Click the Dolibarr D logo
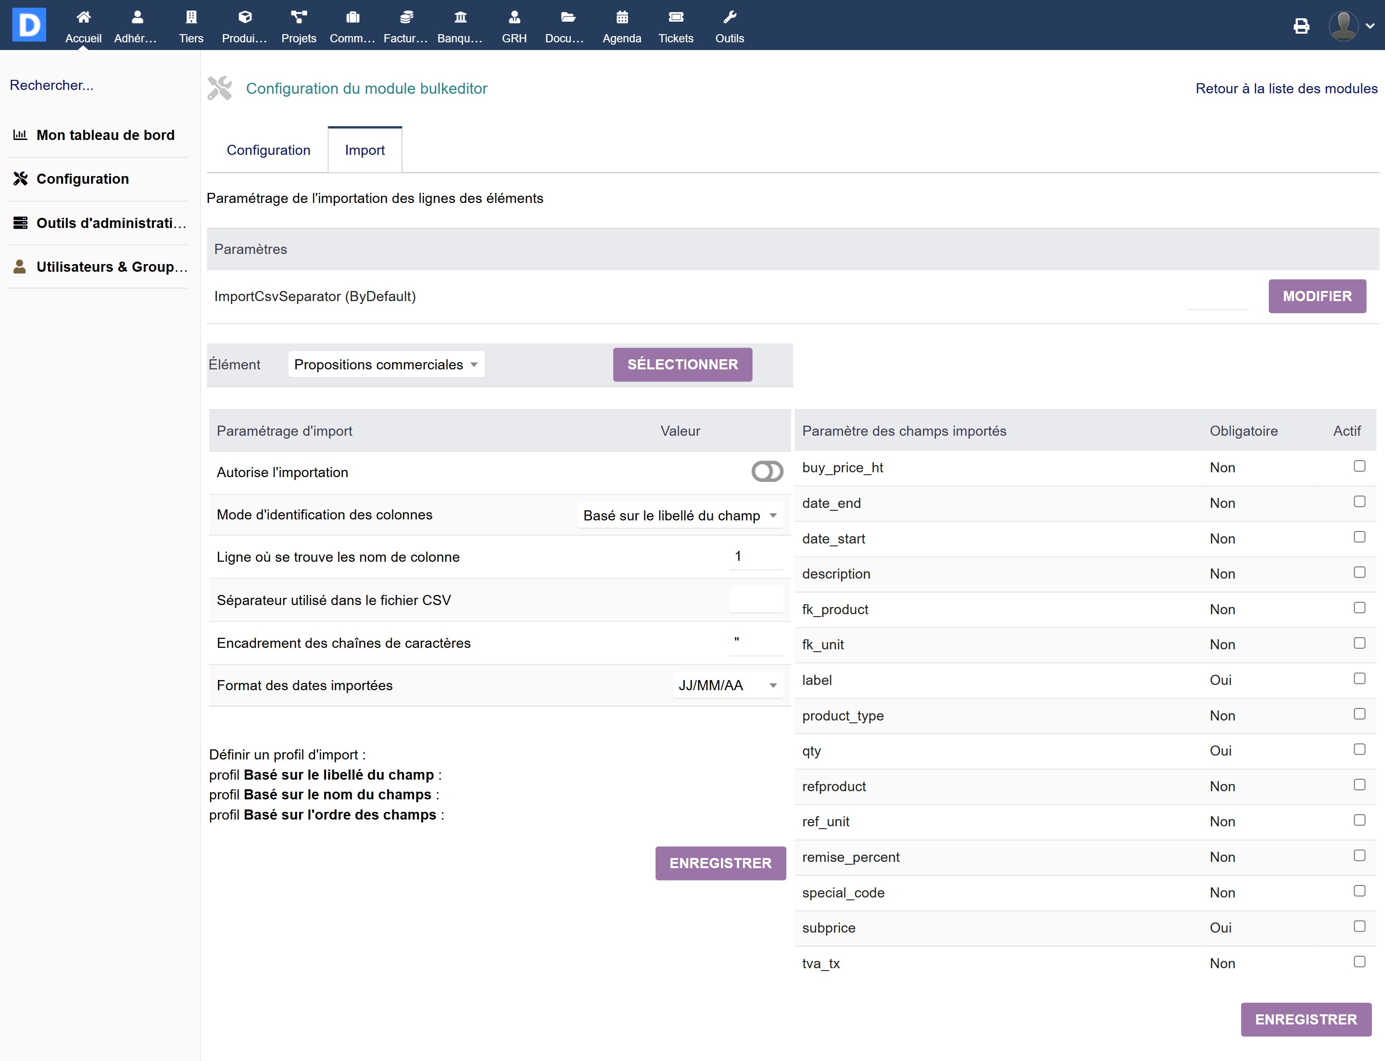The image size is (1385, 1061). [x=29, y=25]
